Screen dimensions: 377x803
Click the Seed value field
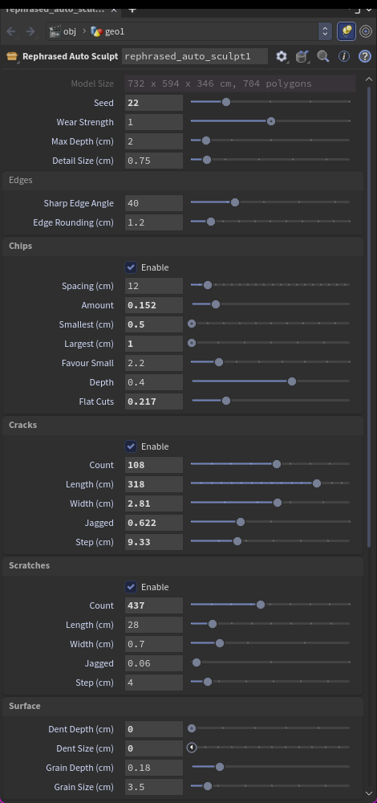click(x=153, y=103)
